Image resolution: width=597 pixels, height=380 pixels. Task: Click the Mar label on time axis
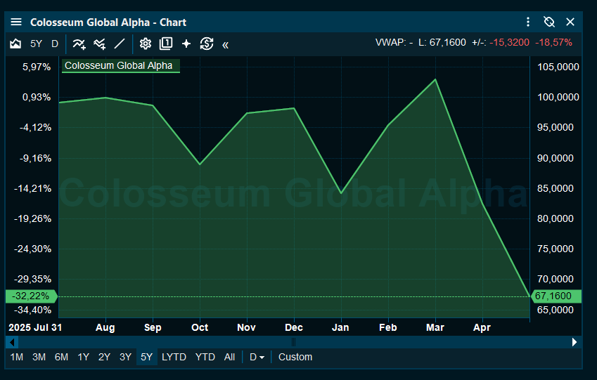coord(435,327)
